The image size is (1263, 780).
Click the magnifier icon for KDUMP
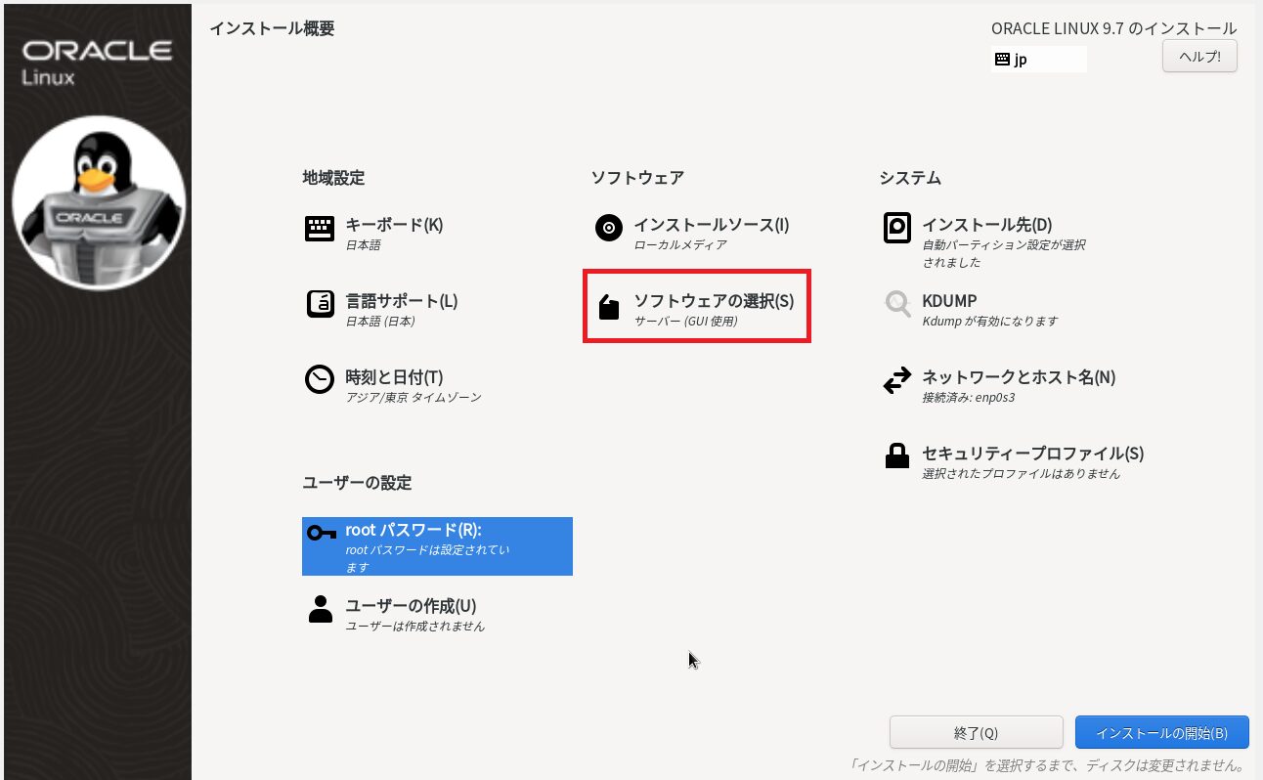896,304
